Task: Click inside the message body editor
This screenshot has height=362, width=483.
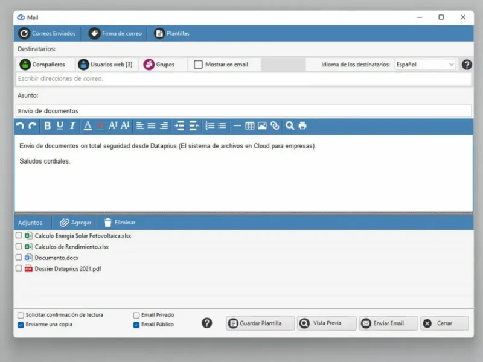Action: coord(243,173)
